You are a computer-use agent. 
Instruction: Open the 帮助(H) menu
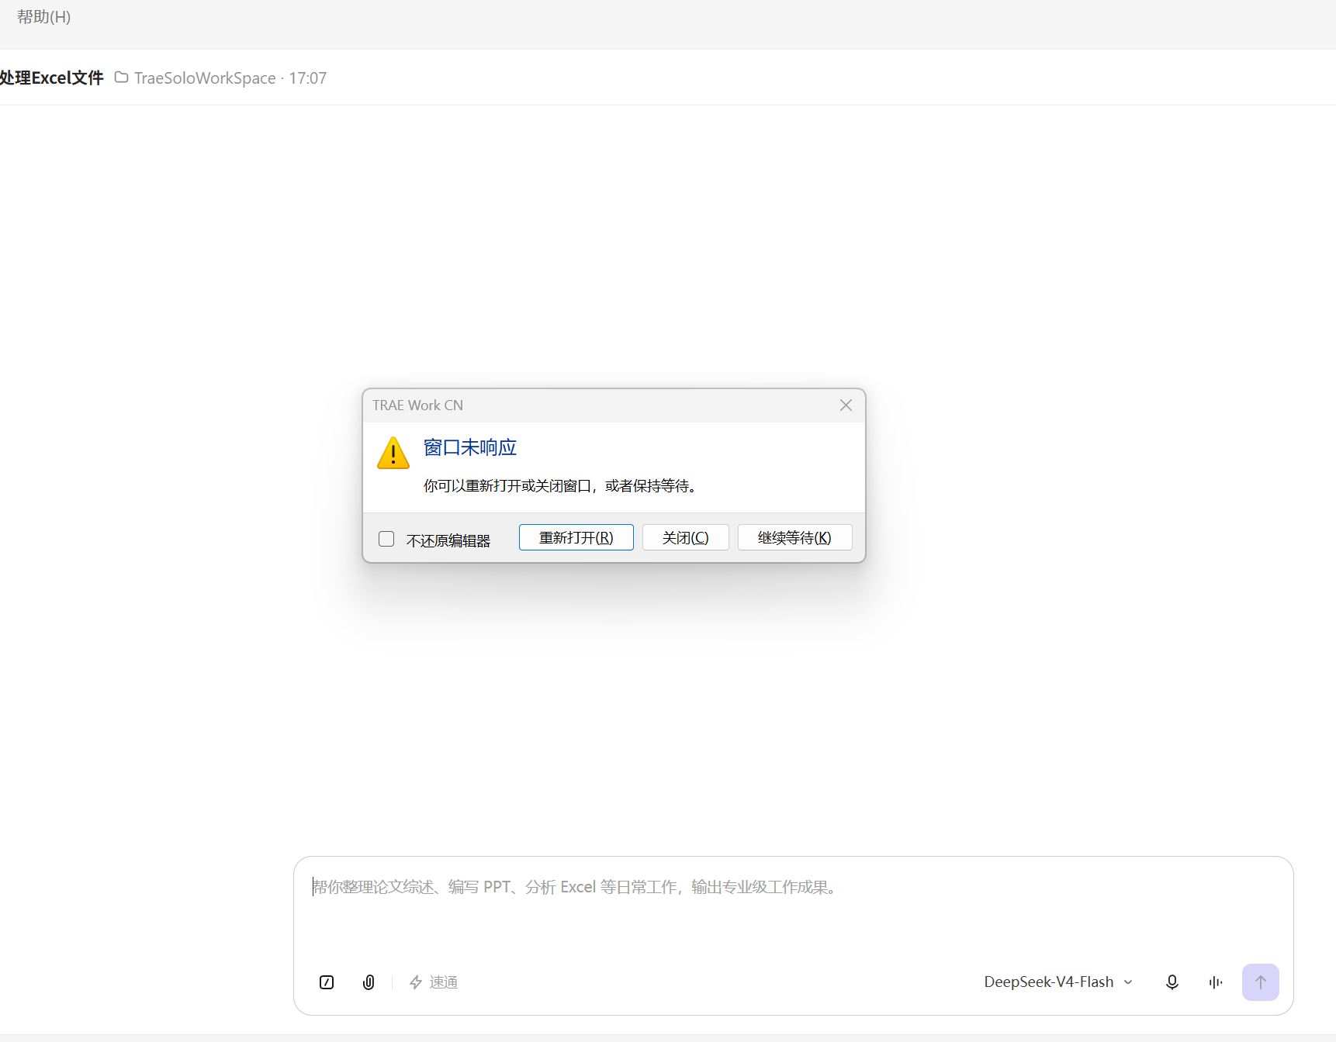point(43,16)
